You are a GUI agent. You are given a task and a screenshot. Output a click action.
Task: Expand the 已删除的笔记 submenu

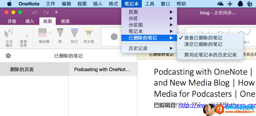coord(149,38)
